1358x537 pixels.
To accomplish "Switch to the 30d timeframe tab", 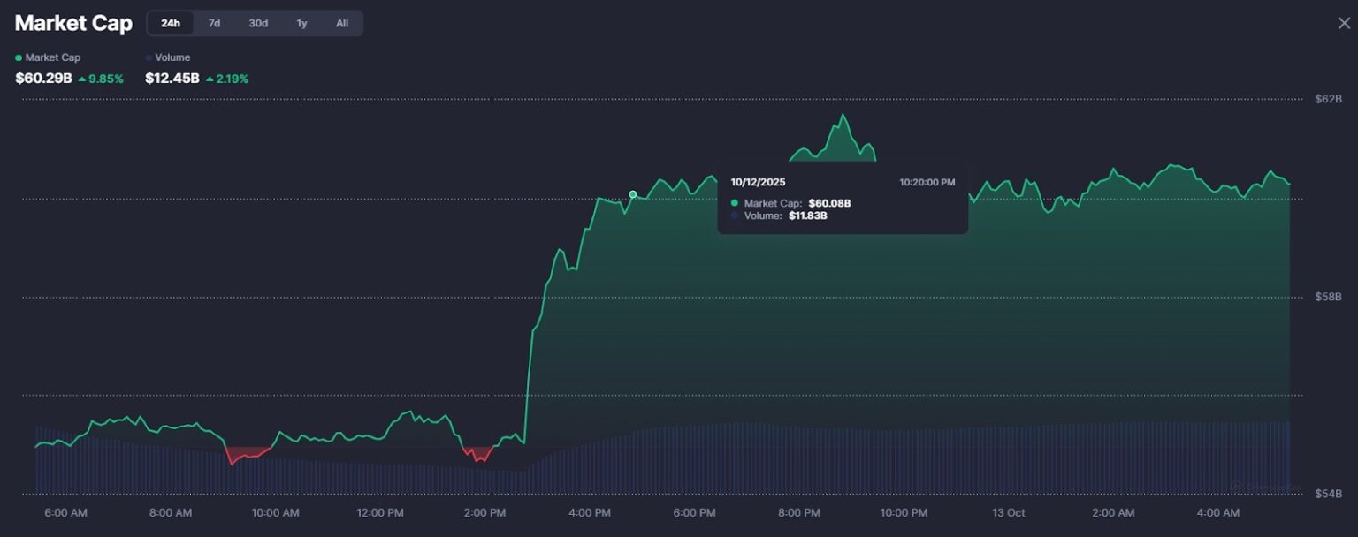I will 258,23.
